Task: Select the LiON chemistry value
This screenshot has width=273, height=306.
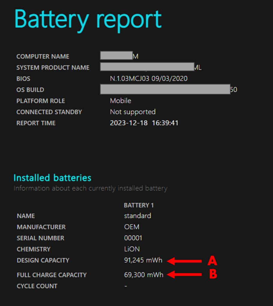Action: [x=132, y=249]
